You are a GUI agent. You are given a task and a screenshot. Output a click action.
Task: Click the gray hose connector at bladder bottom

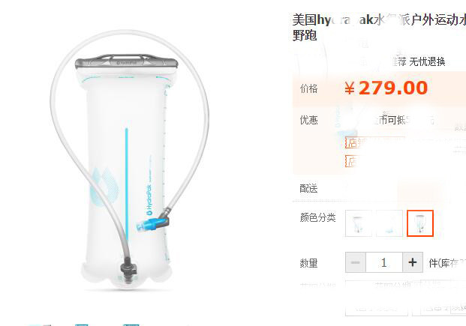click(x=128, y=269)
